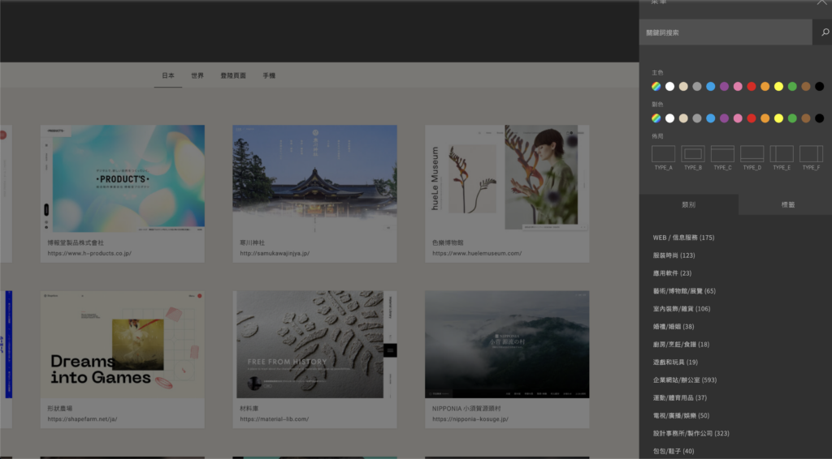Filter by 室內裝飾/雜貨 (106)
Image resolution: width=832 pixels, height=459 pixels.
coord(682,309)
